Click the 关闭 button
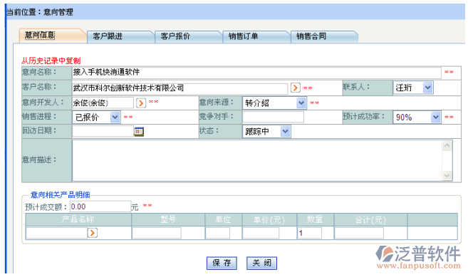The image size is (468, 277). pyautogui.click(x=261, y=263)
